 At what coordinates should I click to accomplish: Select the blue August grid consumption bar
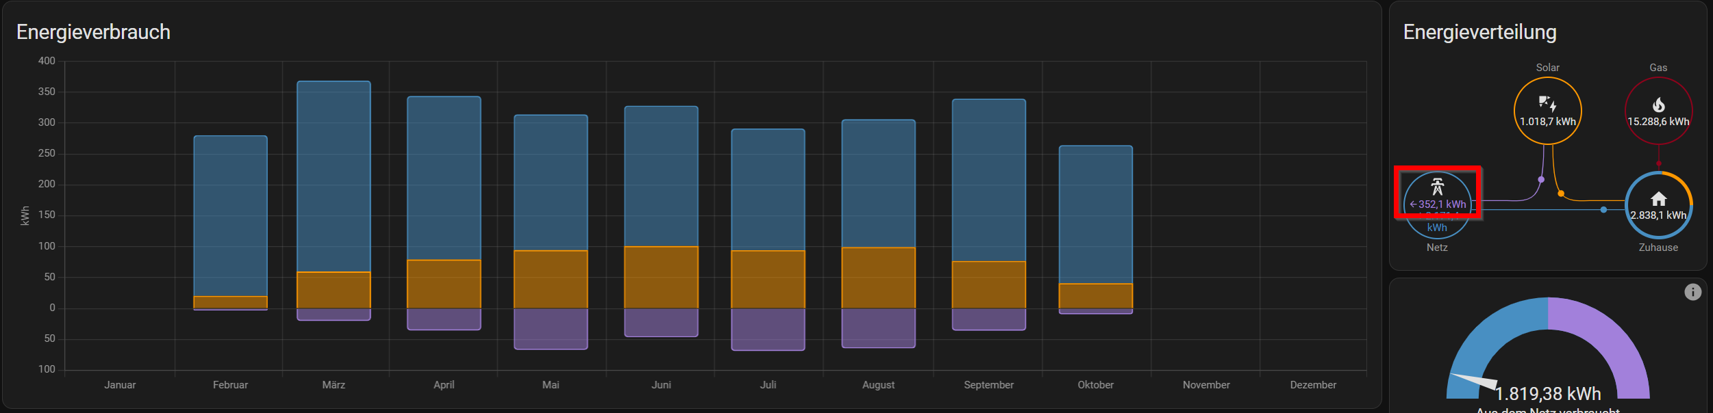878,183
